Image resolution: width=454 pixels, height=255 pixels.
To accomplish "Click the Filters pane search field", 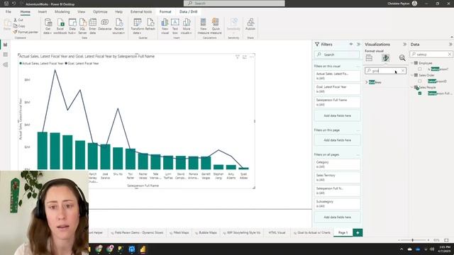I will pos(337,55).
